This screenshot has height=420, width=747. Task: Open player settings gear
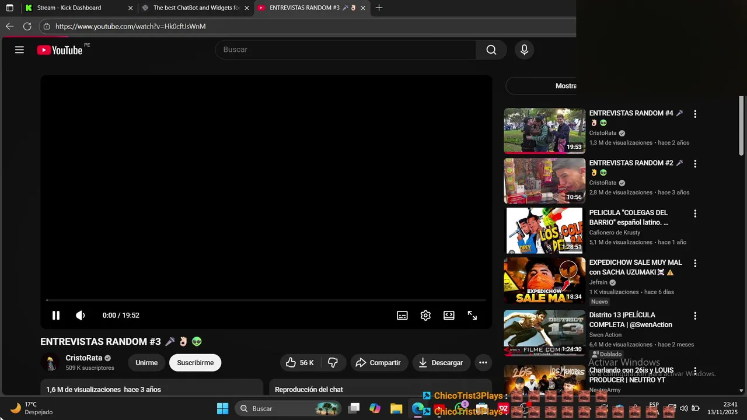pos(425,315)
